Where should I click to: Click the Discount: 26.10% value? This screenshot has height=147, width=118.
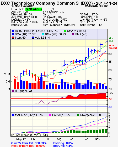[22, 14]
